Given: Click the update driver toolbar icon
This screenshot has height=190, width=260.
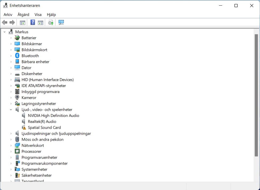Looking at the screenshot, I should click(51, 23).
